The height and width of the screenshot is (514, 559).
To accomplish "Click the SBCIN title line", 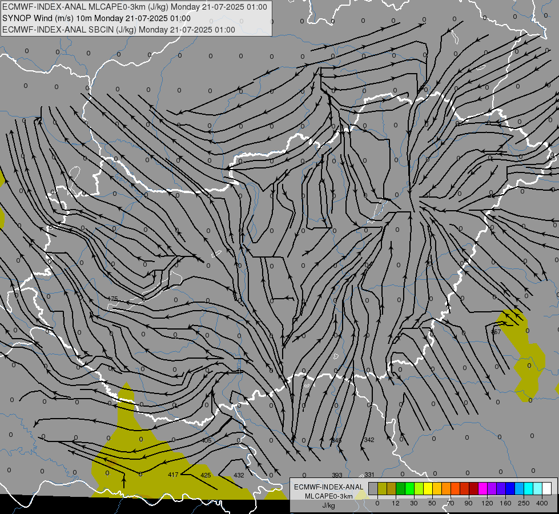I will click(119, 30).
